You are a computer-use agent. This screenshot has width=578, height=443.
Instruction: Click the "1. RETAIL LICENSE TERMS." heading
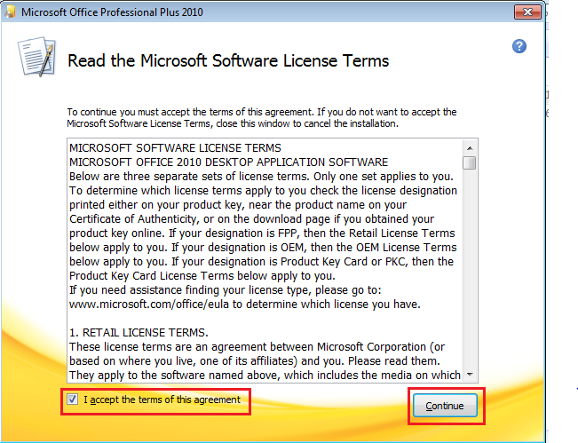click(139, 333)
